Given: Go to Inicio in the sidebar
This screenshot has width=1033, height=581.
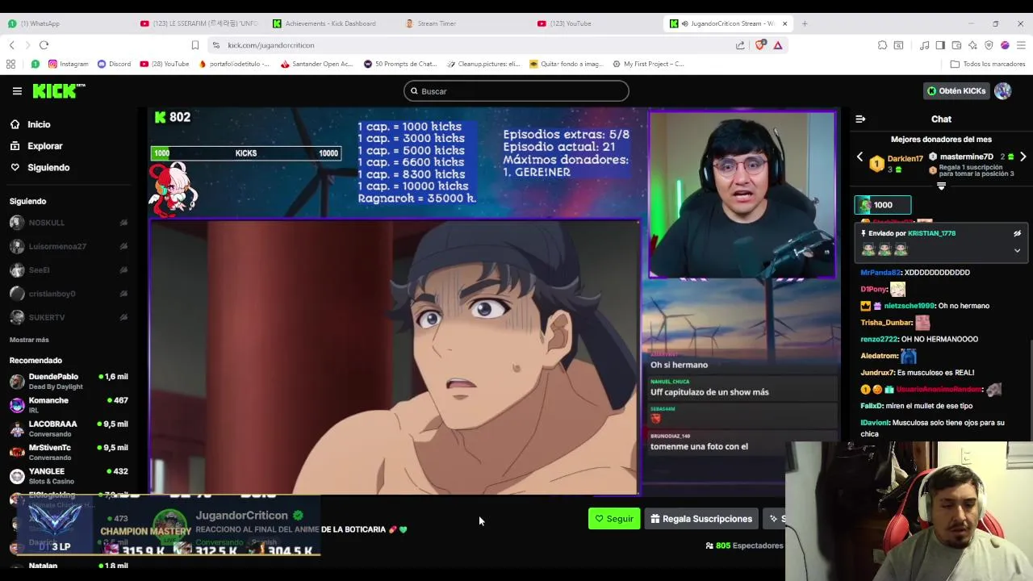Looking at the screenshot, I should (x=39, y=124).
